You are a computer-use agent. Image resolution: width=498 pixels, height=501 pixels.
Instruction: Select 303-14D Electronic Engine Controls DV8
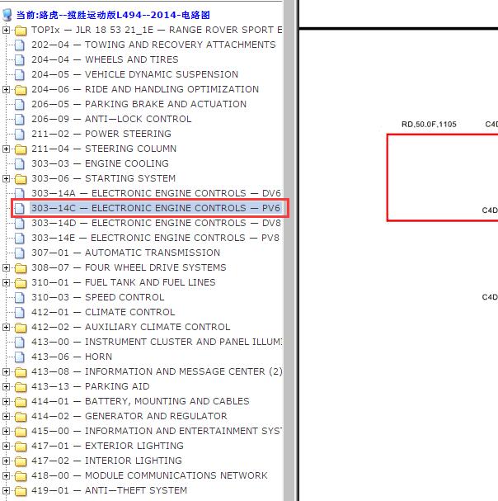[x=156, y=223]
